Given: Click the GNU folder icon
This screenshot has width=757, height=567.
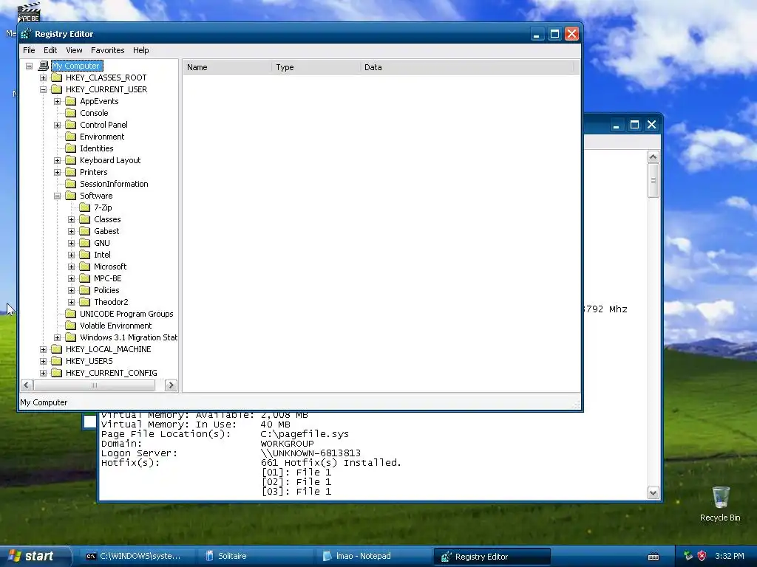Looking at the screenshot, I should click(85, 243).
